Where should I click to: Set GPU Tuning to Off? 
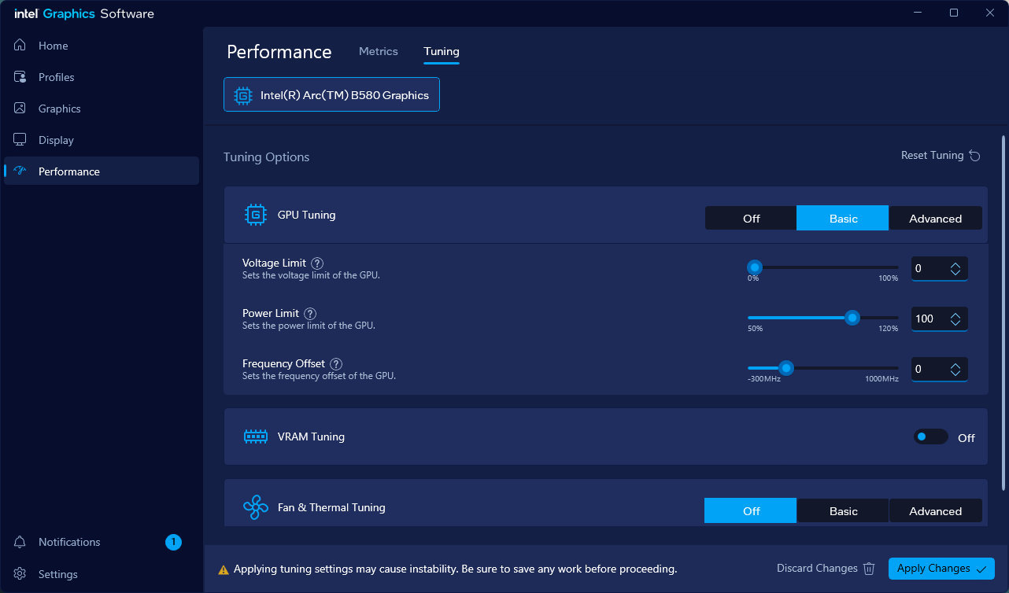(751, 219)
